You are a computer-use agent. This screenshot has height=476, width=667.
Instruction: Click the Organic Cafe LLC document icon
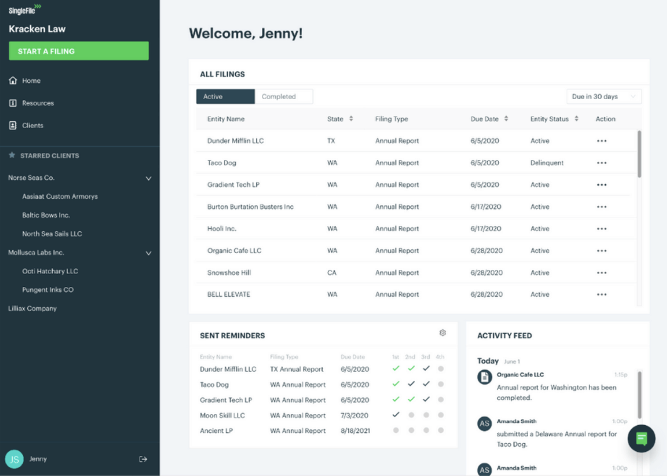tap(484, 377)
